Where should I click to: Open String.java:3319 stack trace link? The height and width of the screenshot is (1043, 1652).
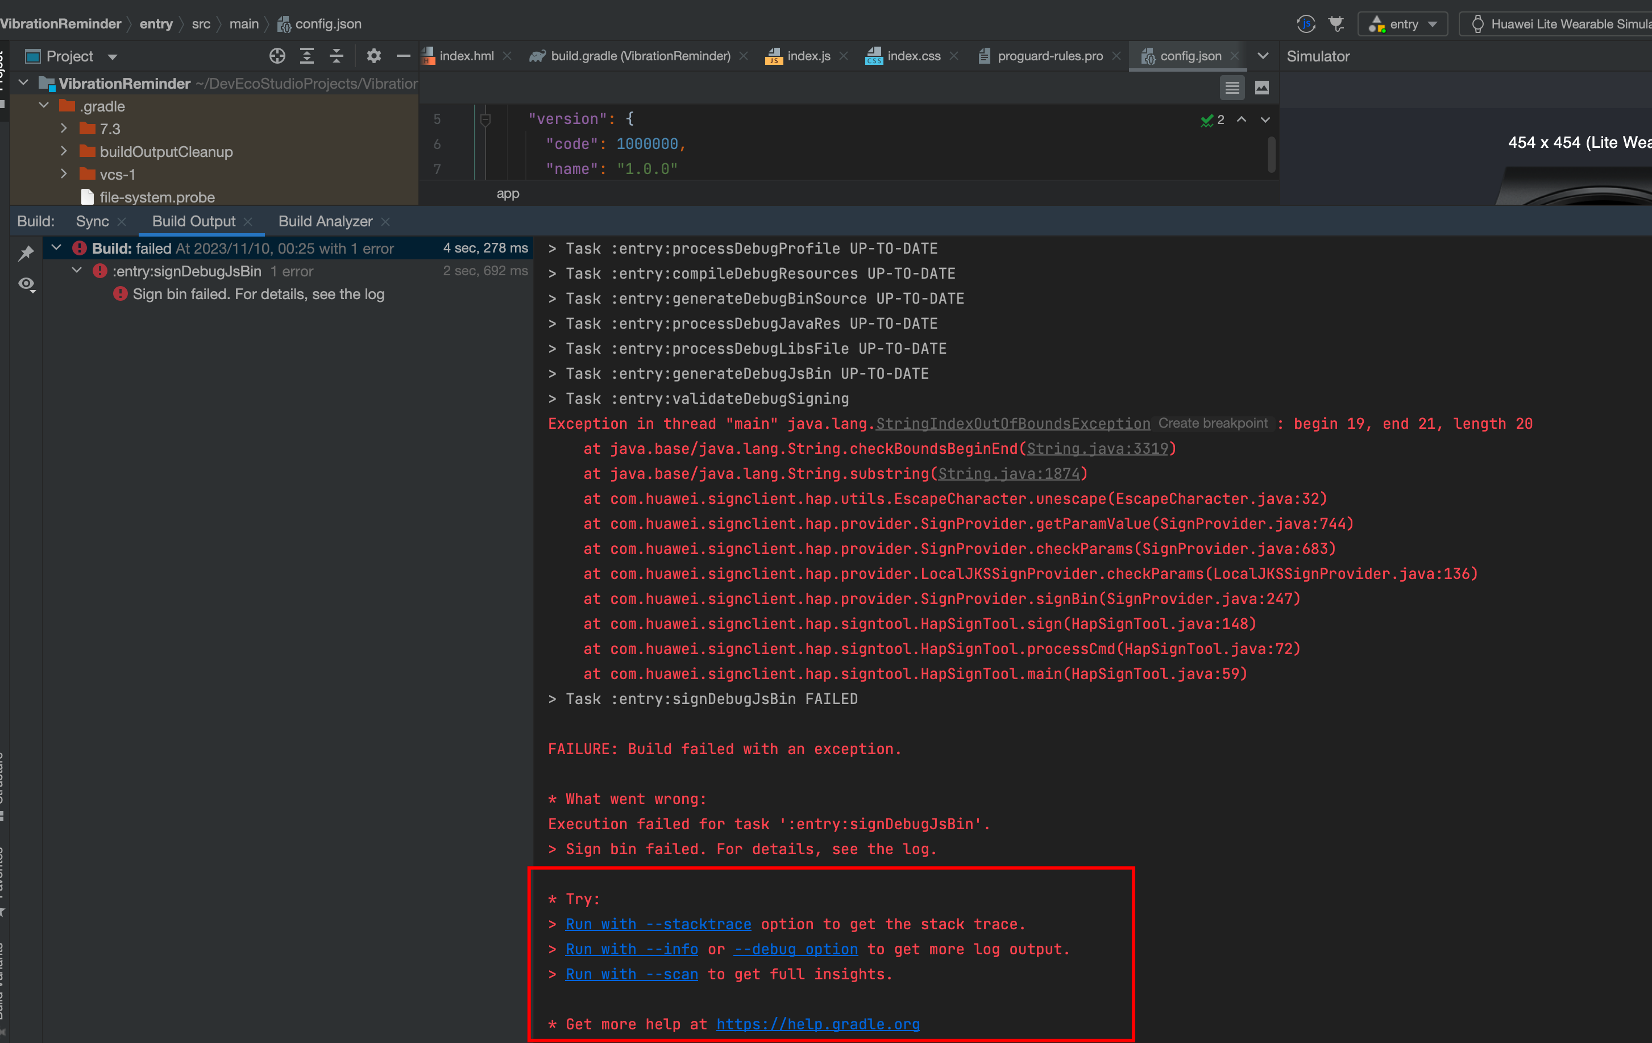coord(1097,449)
